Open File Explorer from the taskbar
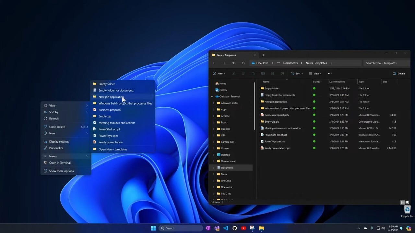The height and width of the screenshot is (233, 415). click(x=261, y=228)
